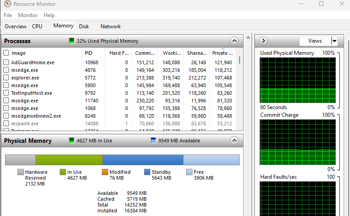Switch to the Network tab
The height and width of the screenshot is (216, 350).
[x=110, y=26]
